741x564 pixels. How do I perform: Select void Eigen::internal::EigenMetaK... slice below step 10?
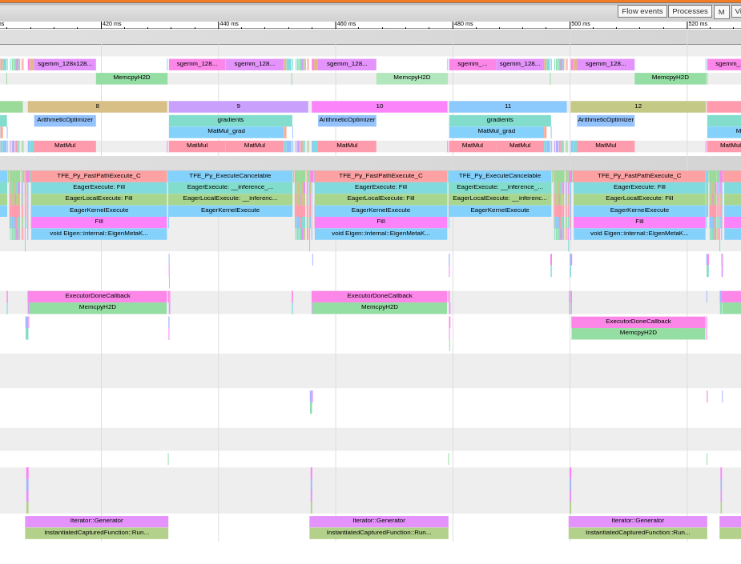coord(381,234)
